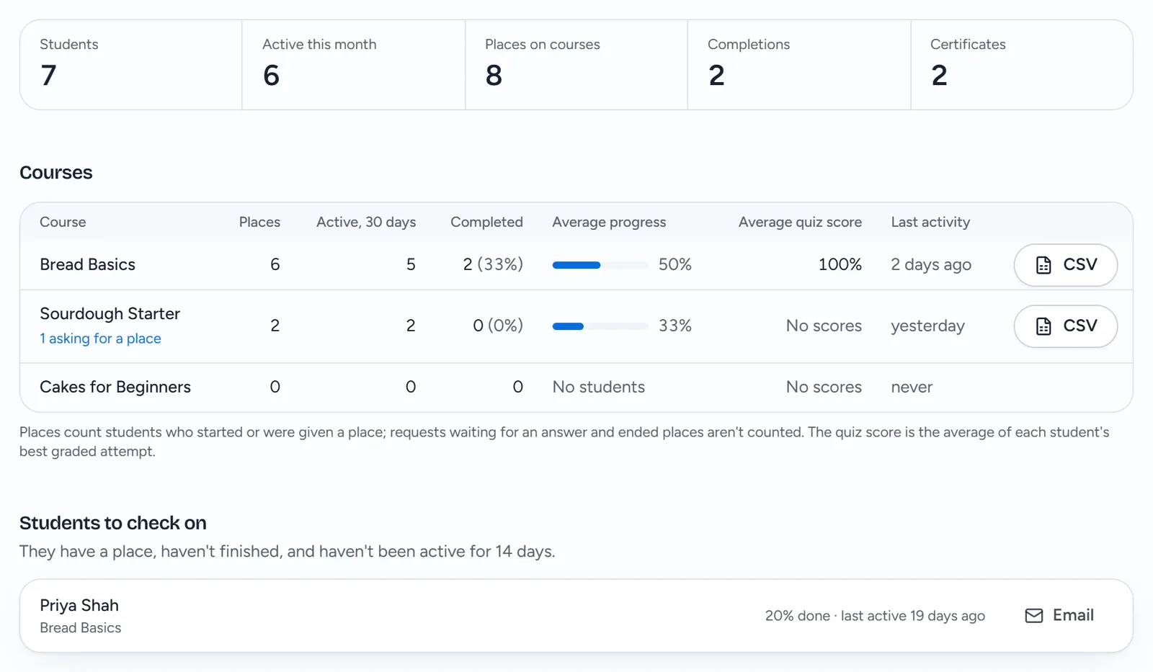Screen dimensions: 1153x672
Task: Click the file icon in Bread Basics CSV button
Action: click(x=1043, y=265)
